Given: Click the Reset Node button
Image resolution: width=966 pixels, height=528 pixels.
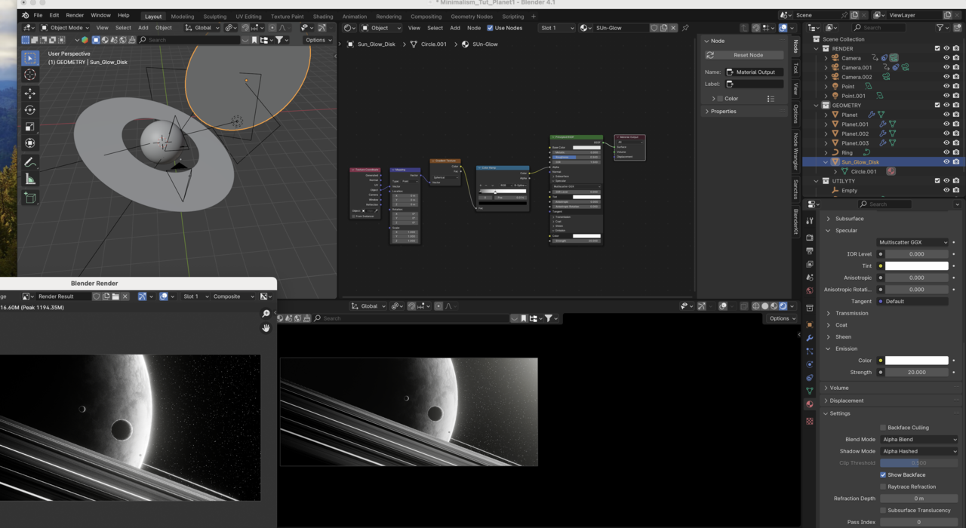Looking at the screenshot, I should (747, 55).
